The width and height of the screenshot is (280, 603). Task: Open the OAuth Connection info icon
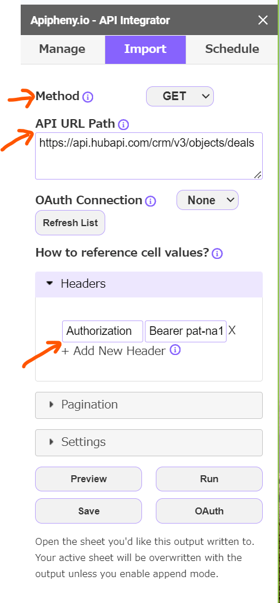pyautogui.click(x=151, y=201)
